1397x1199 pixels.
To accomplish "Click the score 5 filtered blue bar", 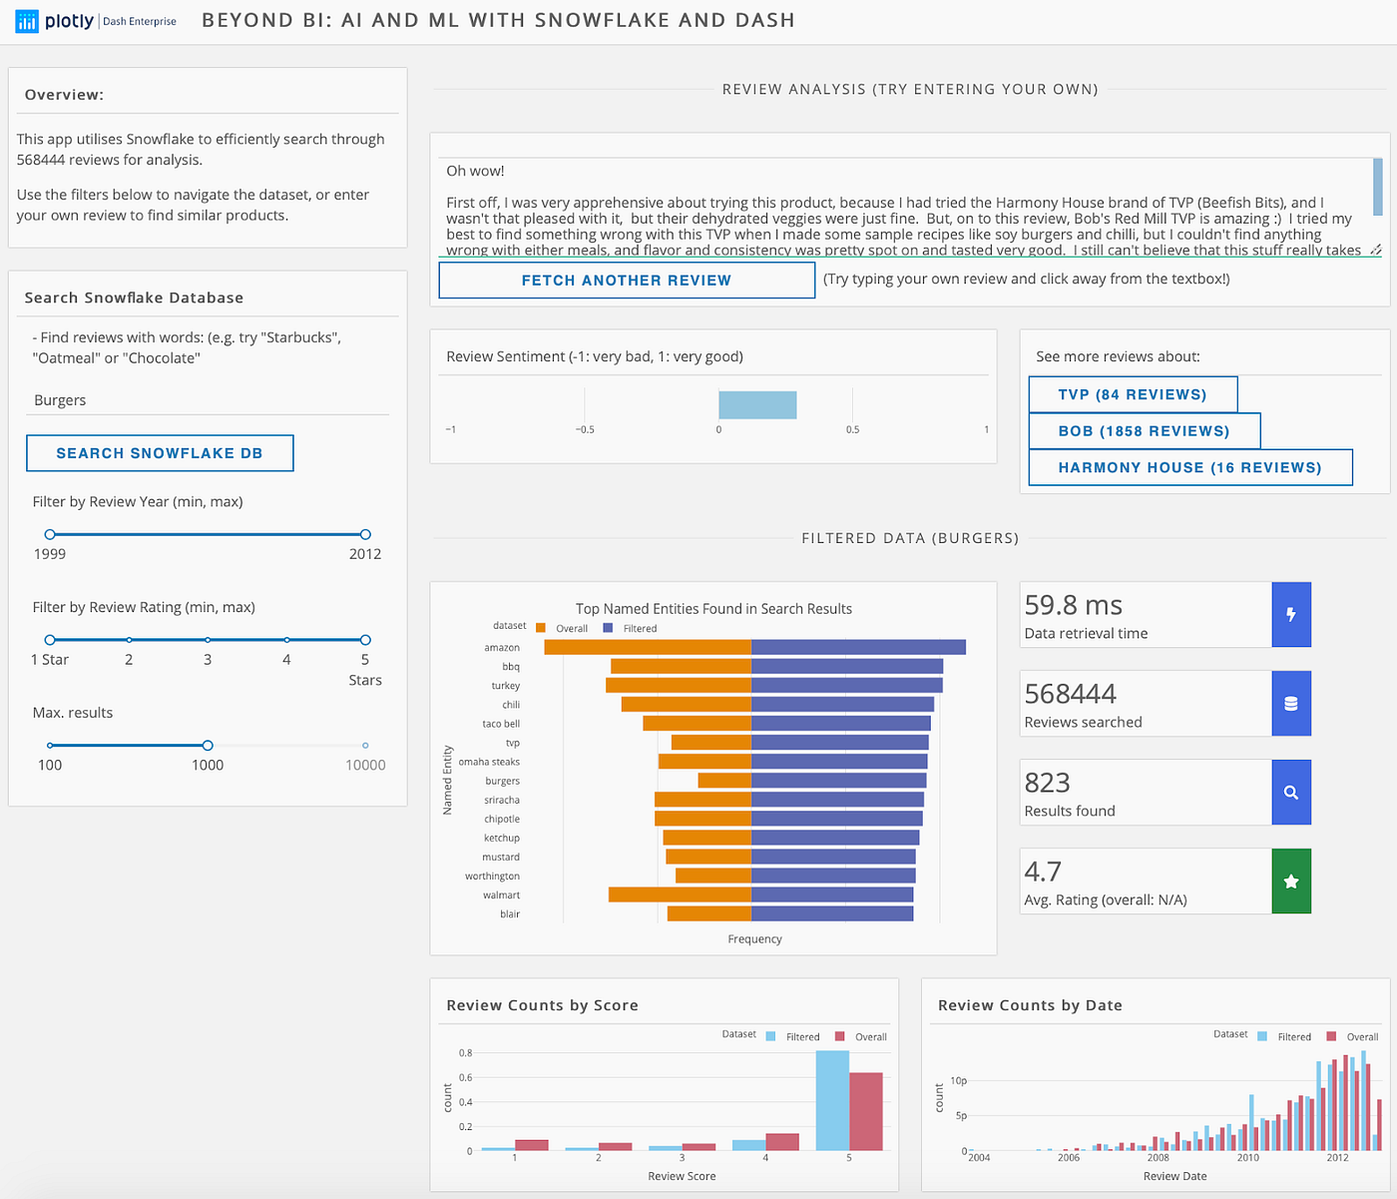I will coord(832,1100).
